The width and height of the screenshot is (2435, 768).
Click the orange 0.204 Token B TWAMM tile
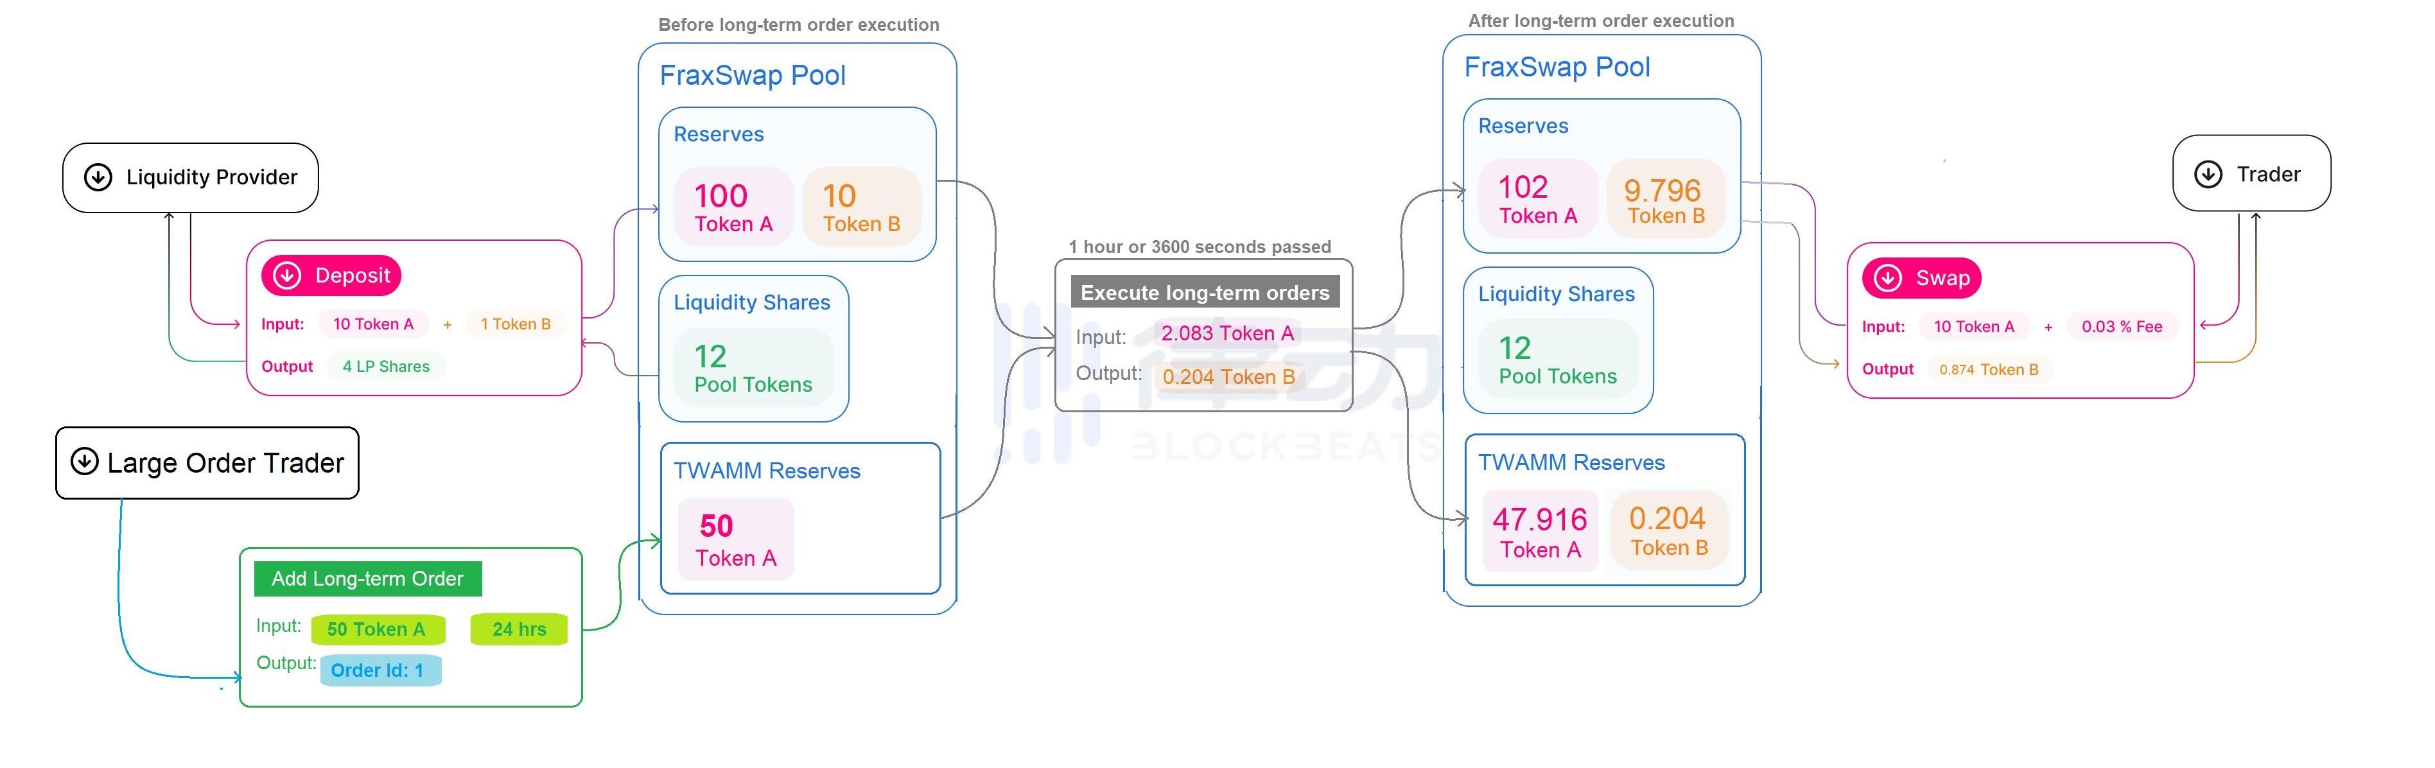1668,530
